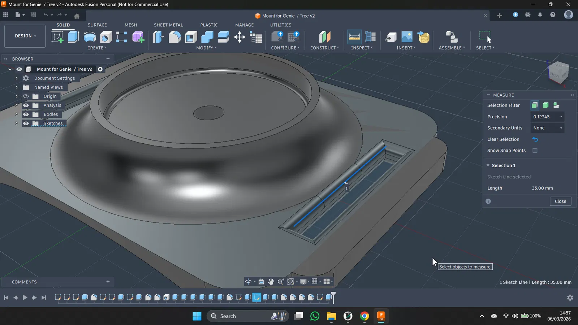Activate the Hole tool
This screenshot has width=578, height=325.
(106, 37)
